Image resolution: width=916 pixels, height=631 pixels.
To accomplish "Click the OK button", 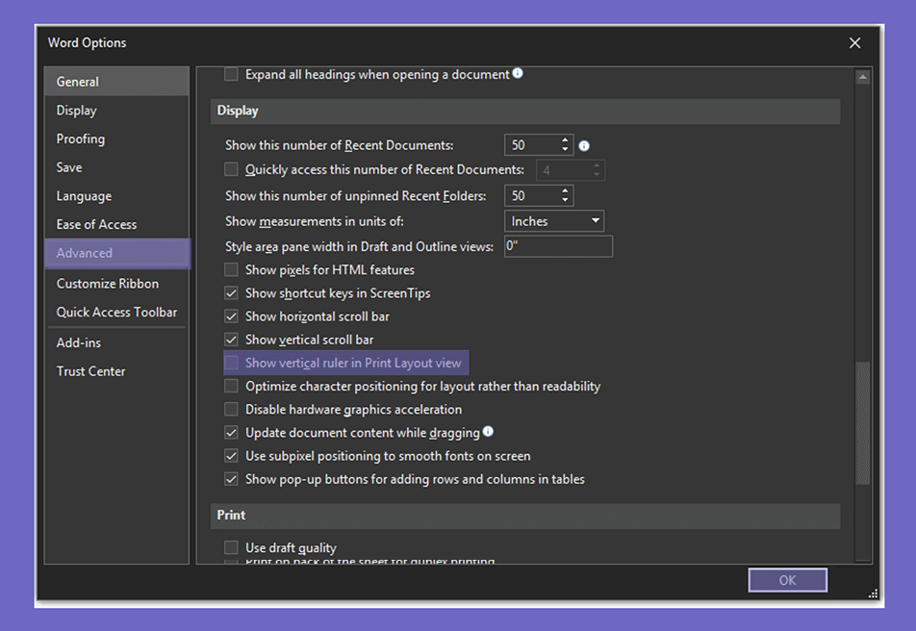I will (787, 580).
